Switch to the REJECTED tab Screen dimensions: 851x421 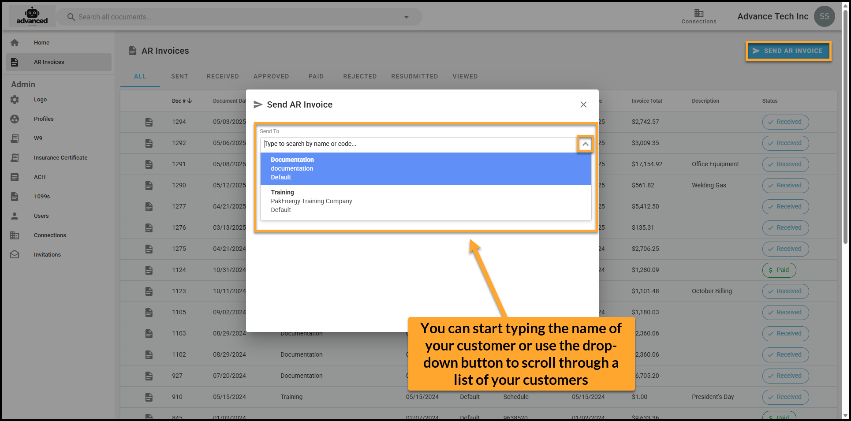click(360, 76)
